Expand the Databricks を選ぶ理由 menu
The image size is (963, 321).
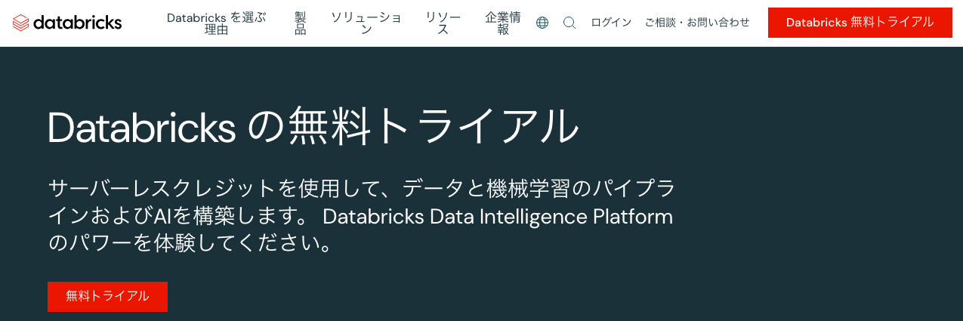tap(217, 23)
